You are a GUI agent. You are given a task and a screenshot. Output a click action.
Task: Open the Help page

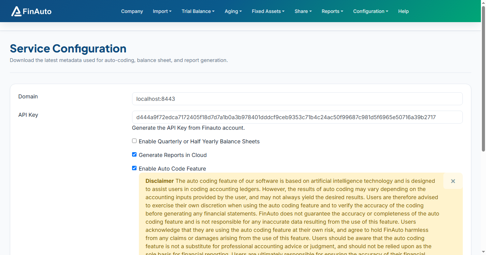[403, 11]
